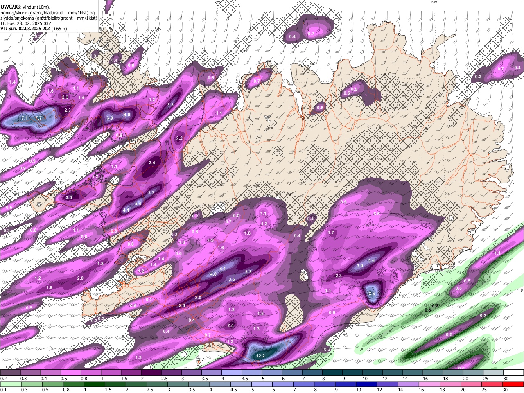Click the 0.2 legend label in the top row
The width and height of the screenshot is (524, 393).
tap(3, 379)
